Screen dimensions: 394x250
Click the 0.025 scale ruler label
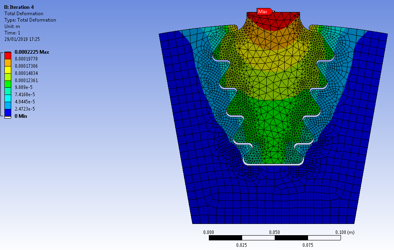(x=241, y=245)
